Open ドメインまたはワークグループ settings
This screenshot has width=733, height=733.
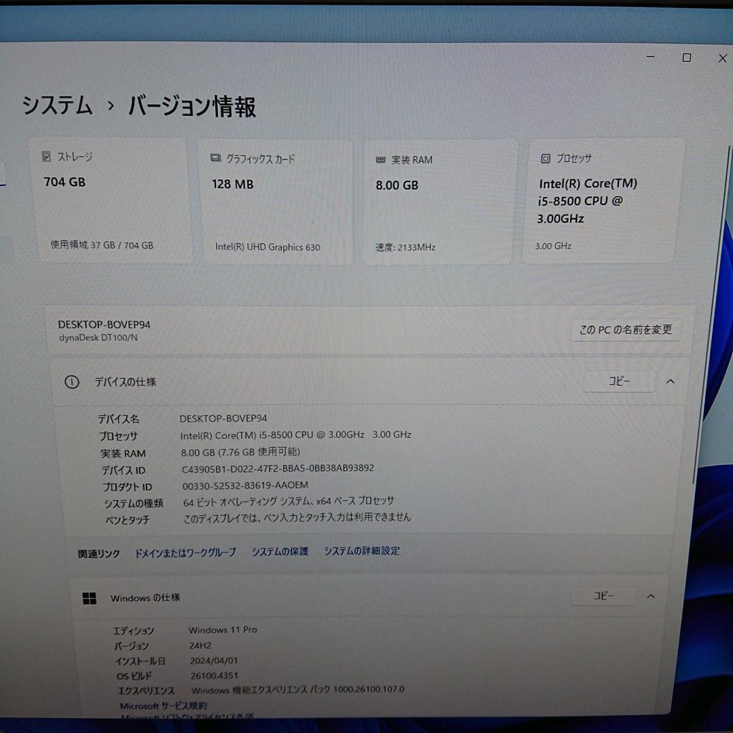[185, 552]
